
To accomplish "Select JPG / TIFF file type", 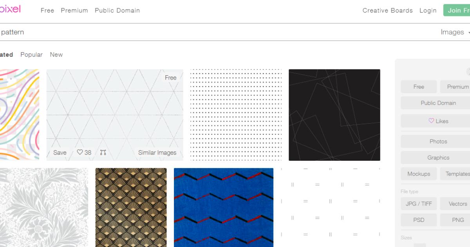I will [x=419, y=203].
